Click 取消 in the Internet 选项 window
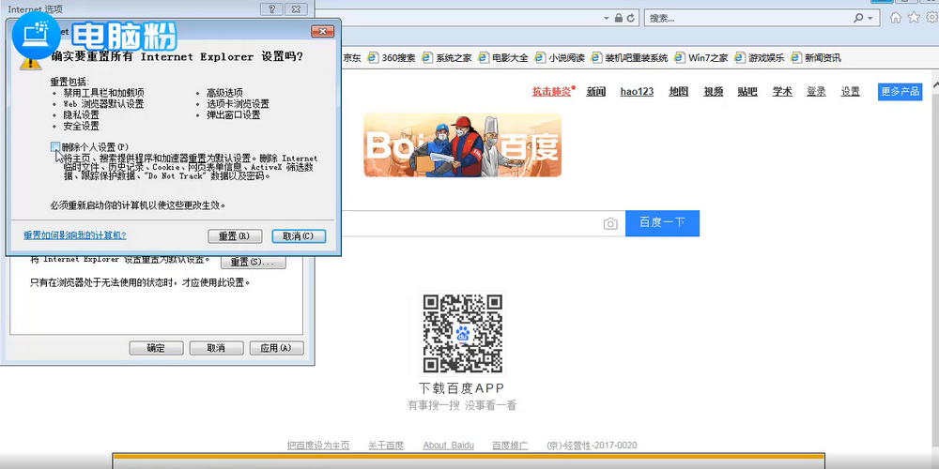The image size is (939, 469). coord(216,348)
